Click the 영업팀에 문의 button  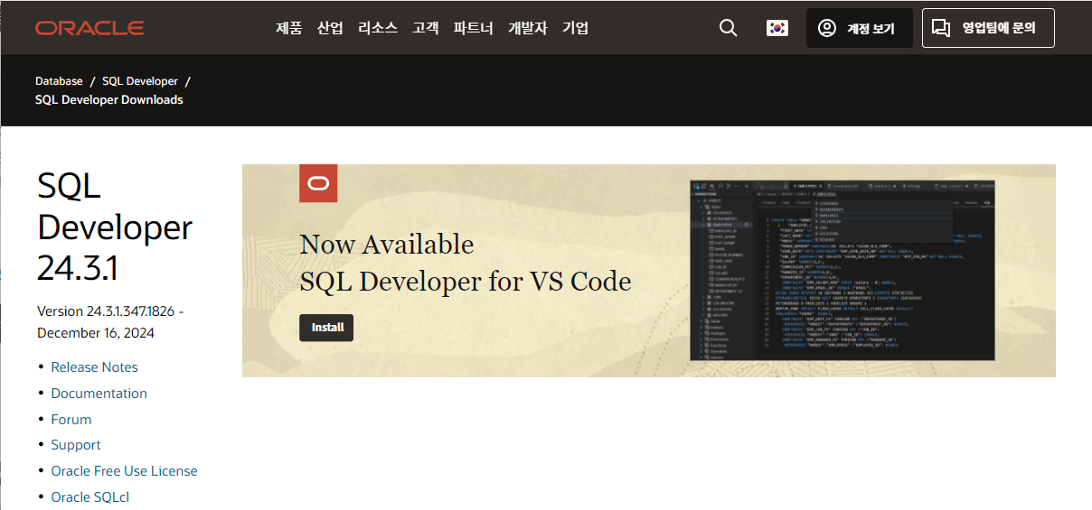(x=988, y=28)
